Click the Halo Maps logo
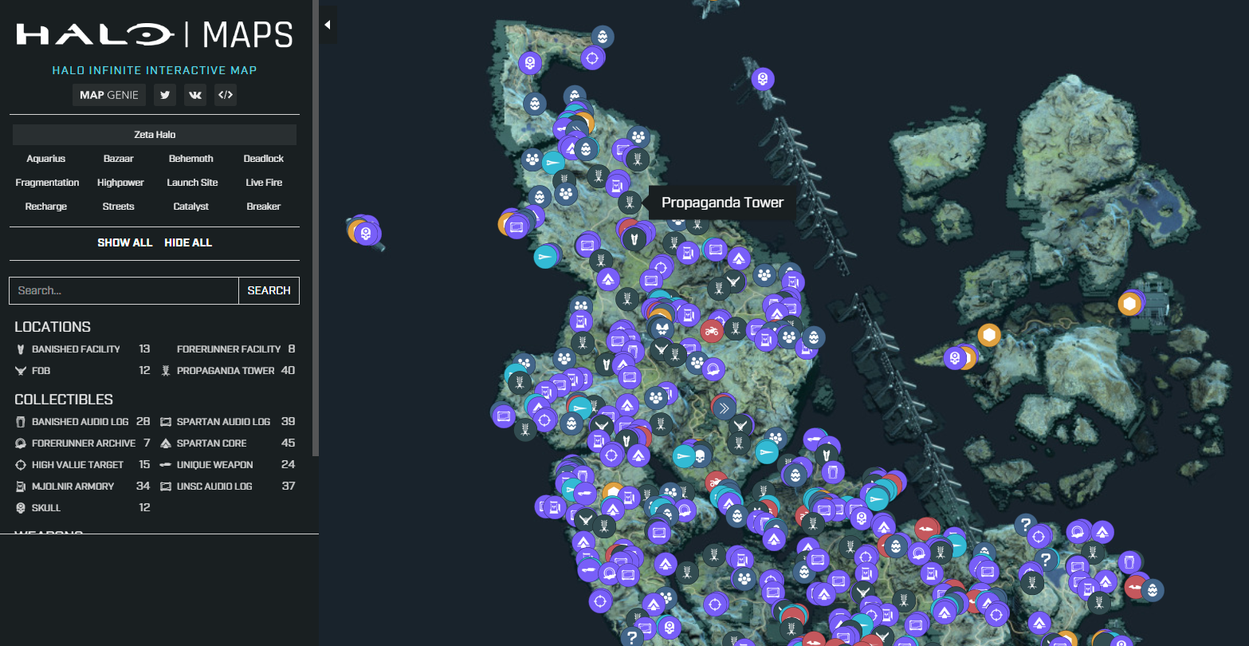 point(155,34)
